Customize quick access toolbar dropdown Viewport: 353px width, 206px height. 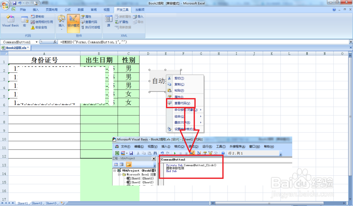(43, 3)
